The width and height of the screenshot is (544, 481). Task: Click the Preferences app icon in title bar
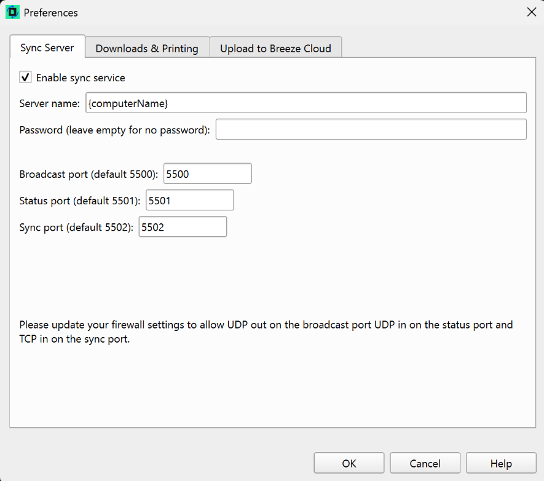12,12
